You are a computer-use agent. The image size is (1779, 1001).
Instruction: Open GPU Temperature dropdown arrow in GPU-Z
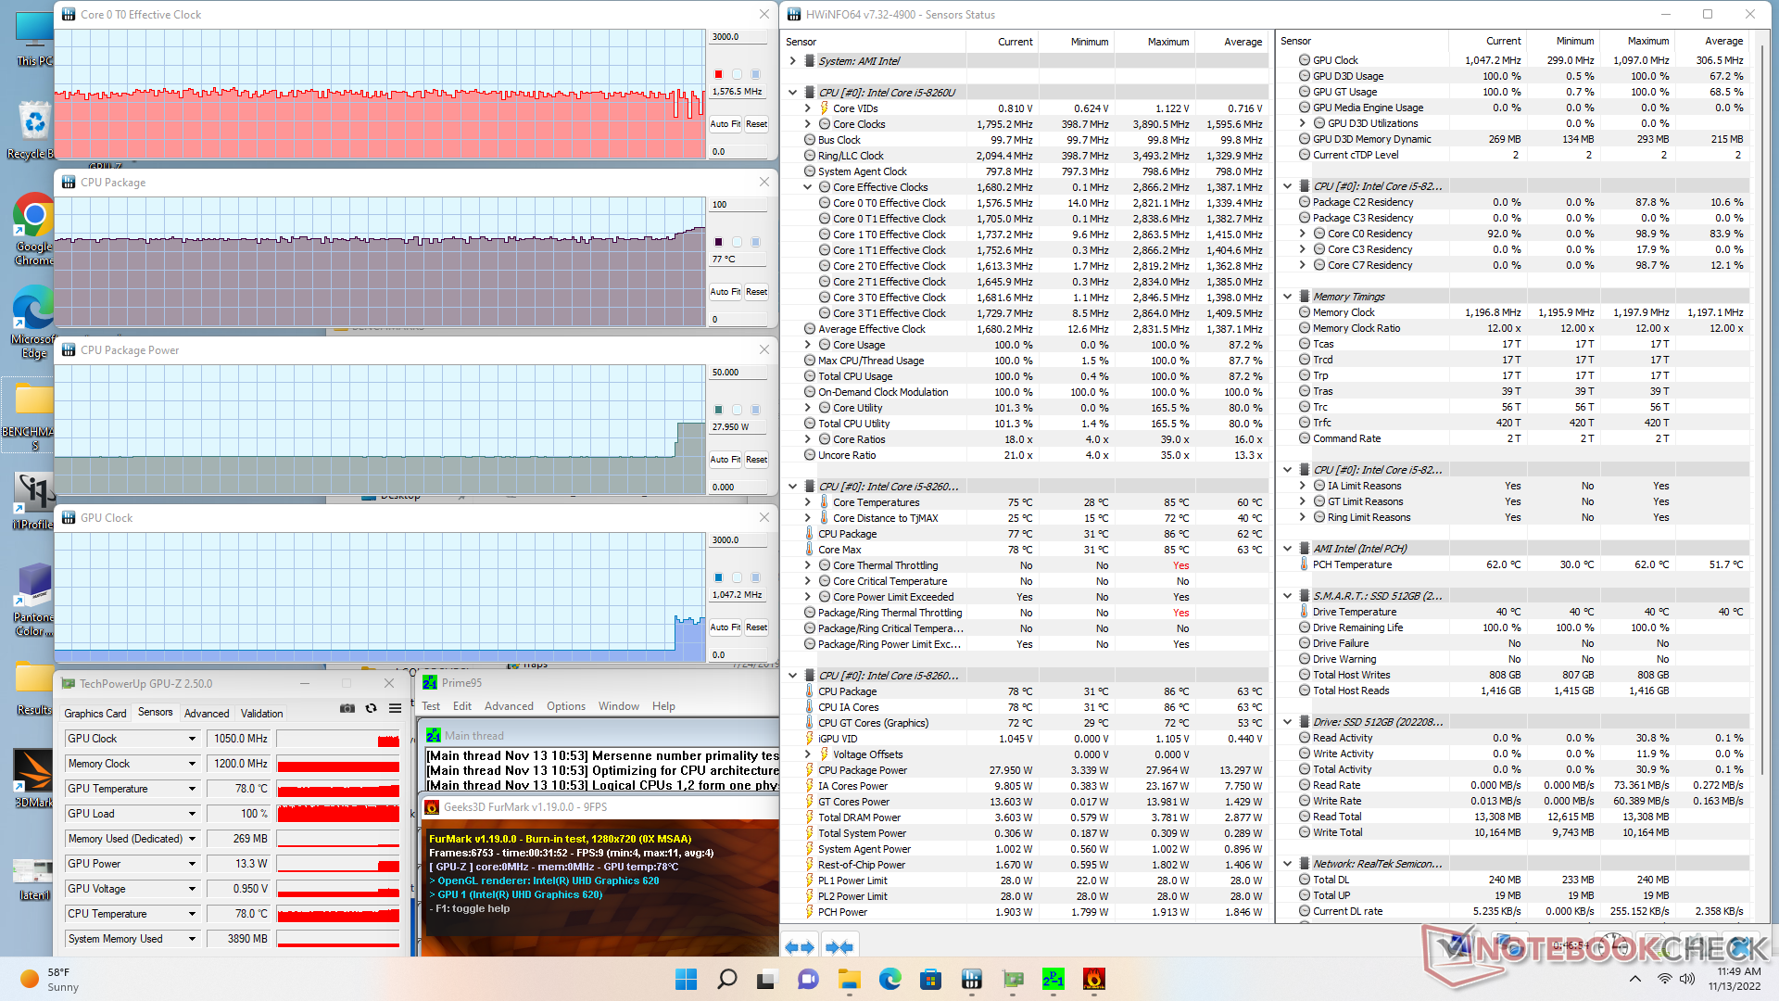coord(192,789)
